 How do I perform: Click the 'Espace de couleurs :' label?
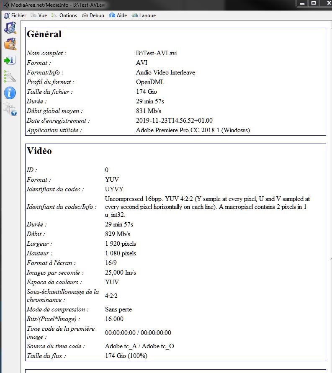click(x=54, y=282)
